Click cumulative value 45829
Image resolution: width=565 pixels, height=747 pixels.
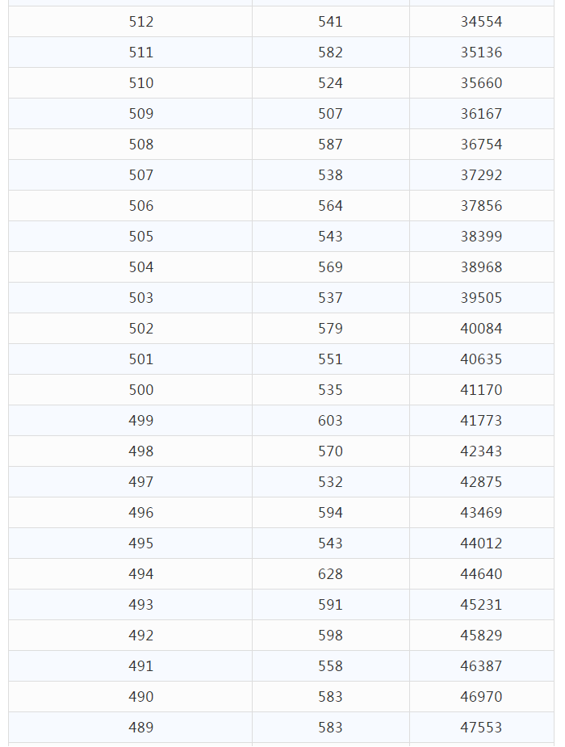[481, 636]
